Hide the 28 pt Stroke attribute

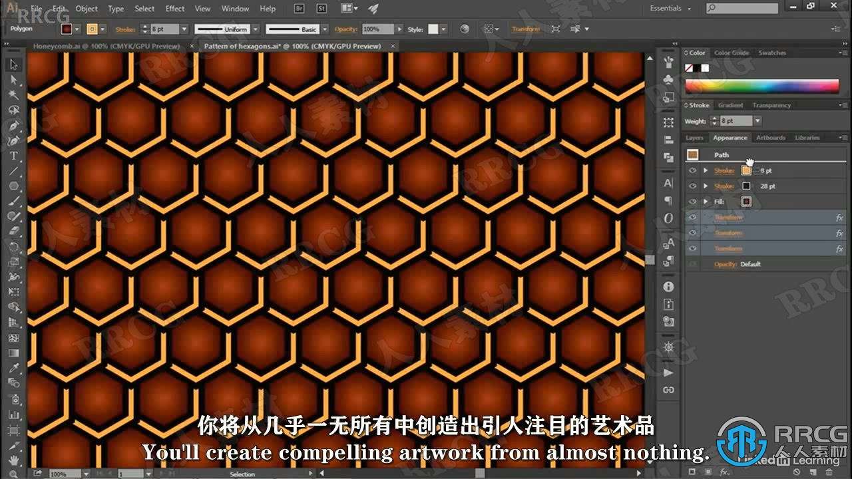pyautogui.click(x=693, y=186)
